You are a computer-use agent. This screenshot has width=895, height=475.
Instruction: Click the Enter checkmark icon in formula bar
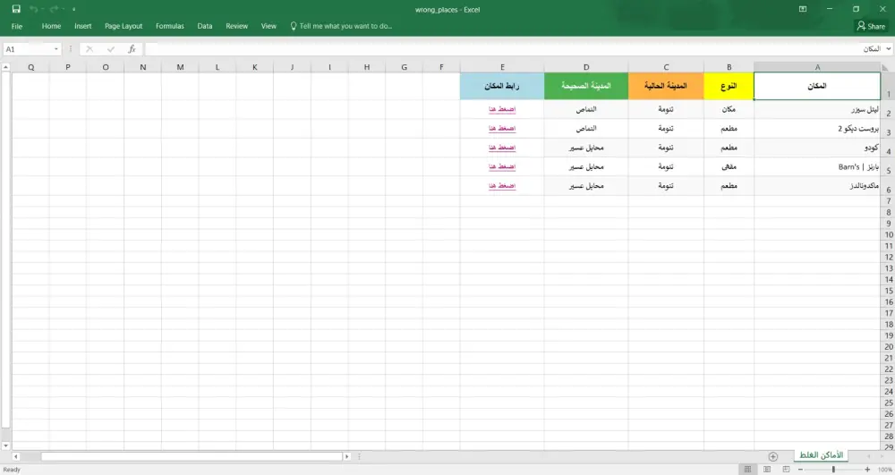pos(111,49)
